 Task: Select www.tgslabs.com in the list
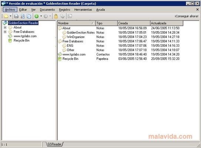pyautogui.click(x=120, y=55)
